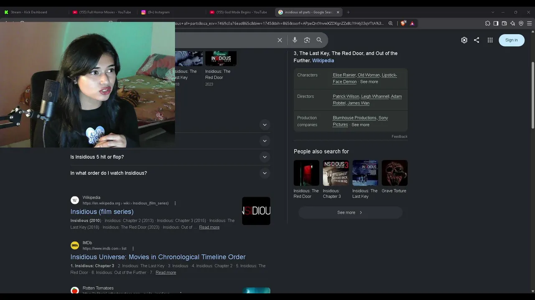Image resolution: width=535 pixels, height=300 pixels.
Task: Show more production companies via 'See more'
Action: 360,125
